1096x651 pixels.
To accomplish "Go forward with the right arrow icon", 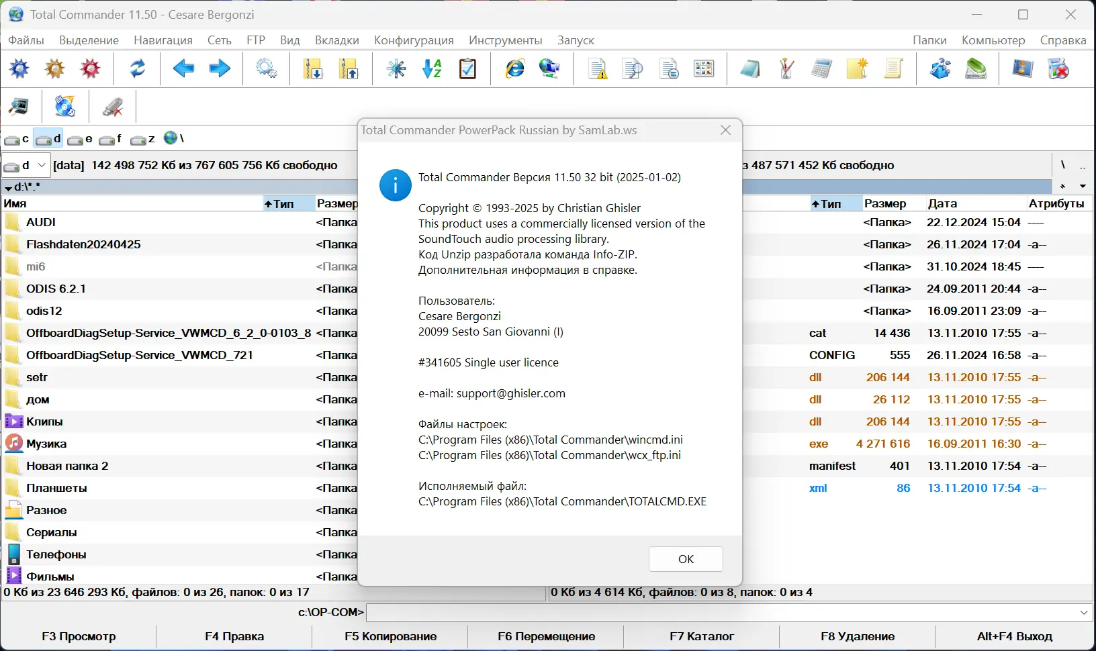I will tap(220, 68).
